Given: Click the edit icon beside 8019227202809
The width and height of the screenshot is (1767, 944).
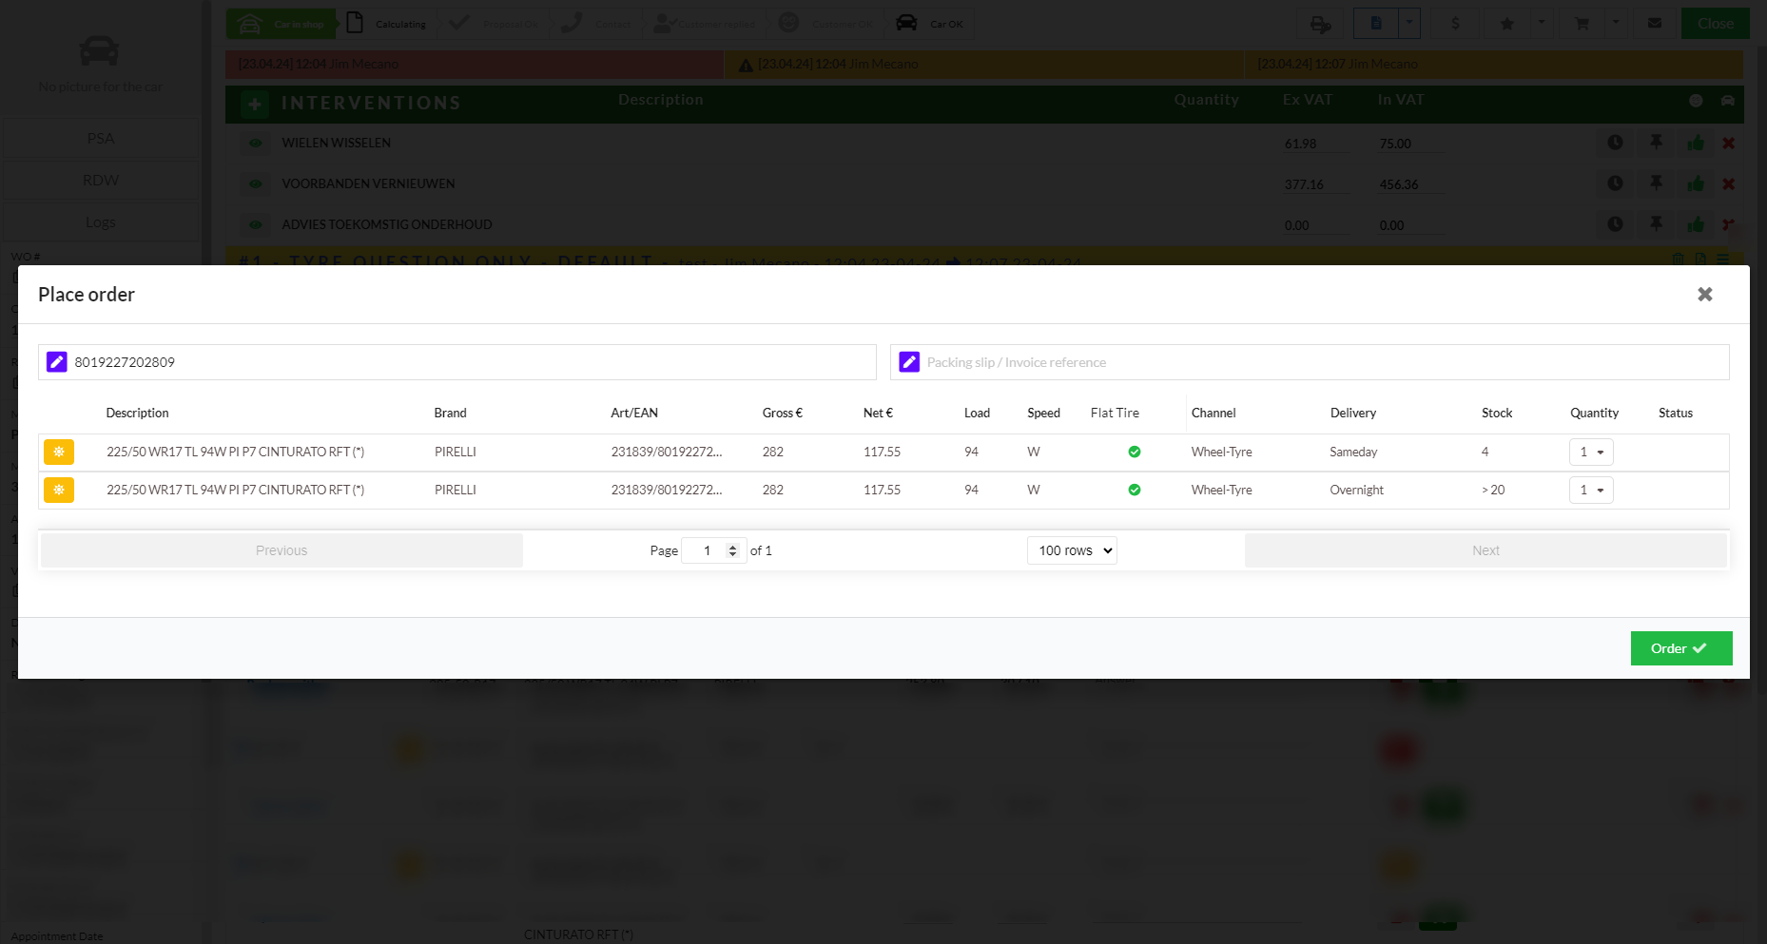Looking at the screenshot, I should click(x=57, y=362).
